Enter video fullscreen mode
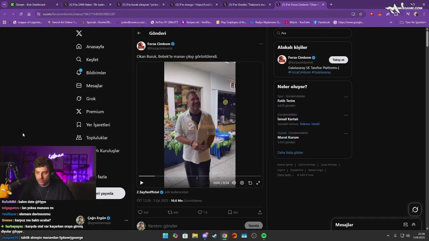This screenshot has height=241, width=429. click(x=258, y=183)
